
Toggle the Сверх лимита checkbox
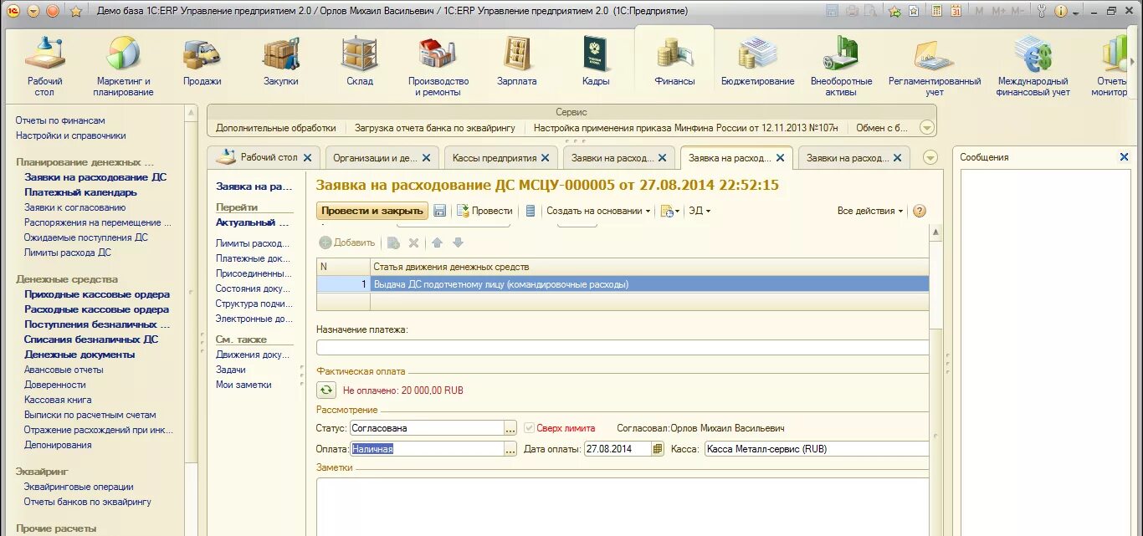point(529,427)
